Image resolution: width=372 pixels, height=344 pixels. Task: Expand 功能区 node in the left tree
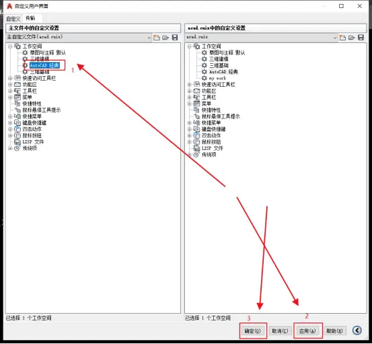[x=10, y=85]
